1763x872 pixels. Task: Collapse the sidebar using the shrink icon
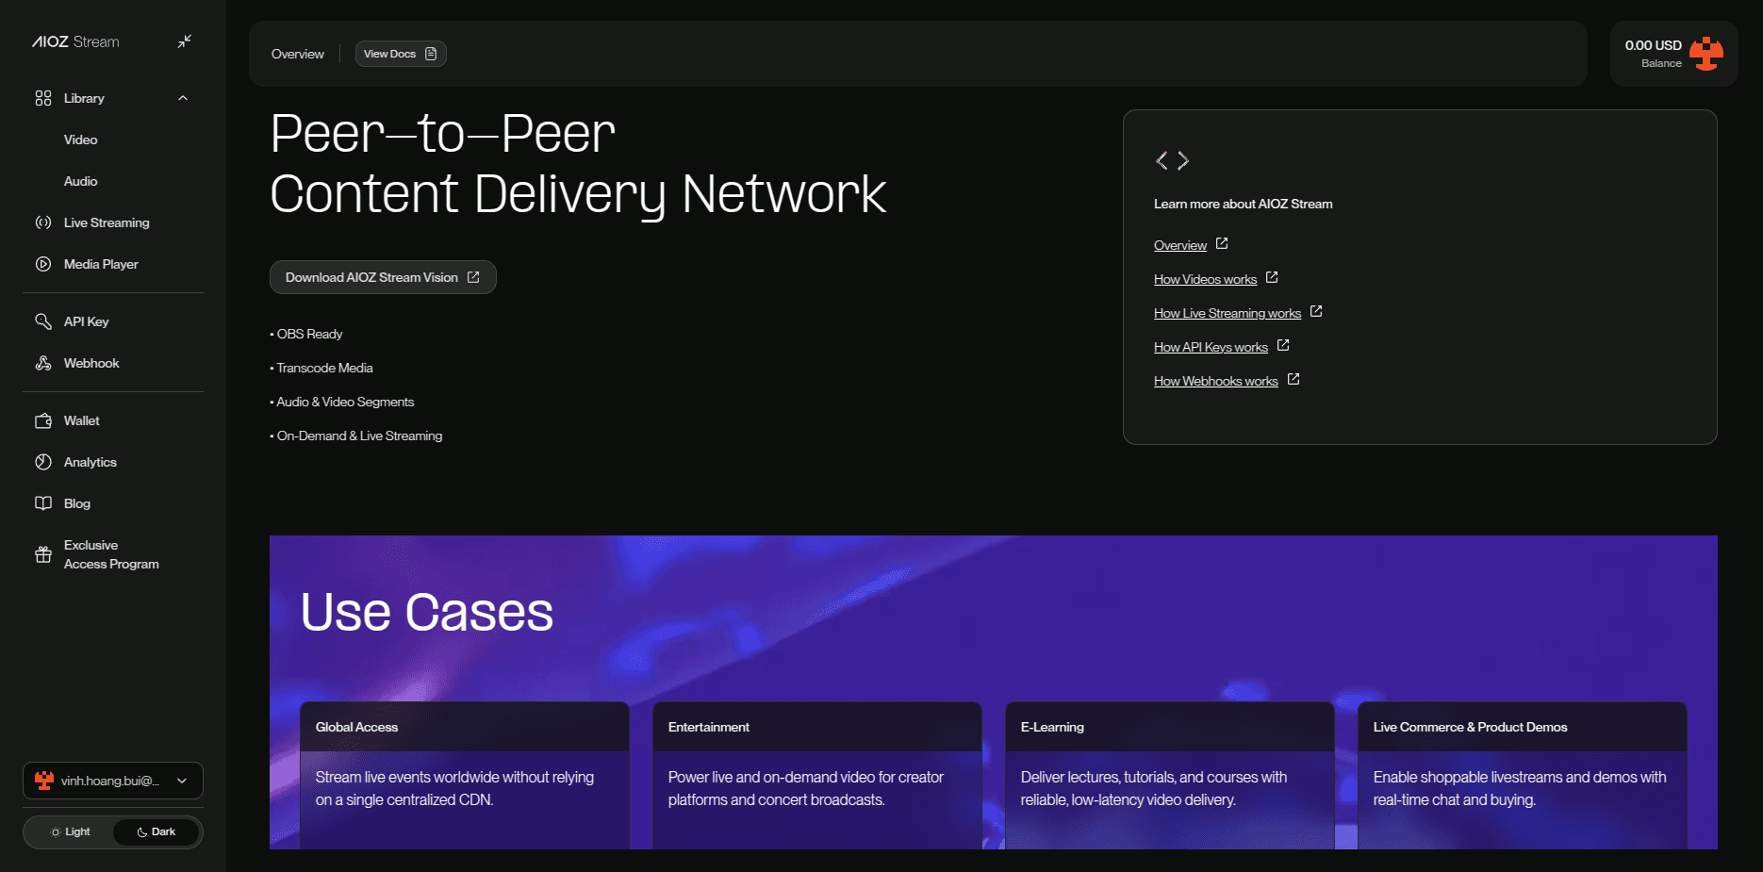(x=185, y=41)
